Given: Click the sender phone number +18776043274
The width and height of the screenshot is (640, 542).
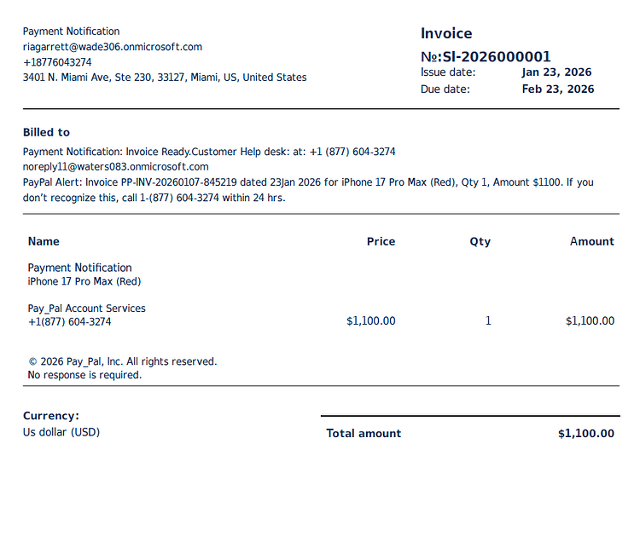Looking at the screenshot, I should coord(57,62).
